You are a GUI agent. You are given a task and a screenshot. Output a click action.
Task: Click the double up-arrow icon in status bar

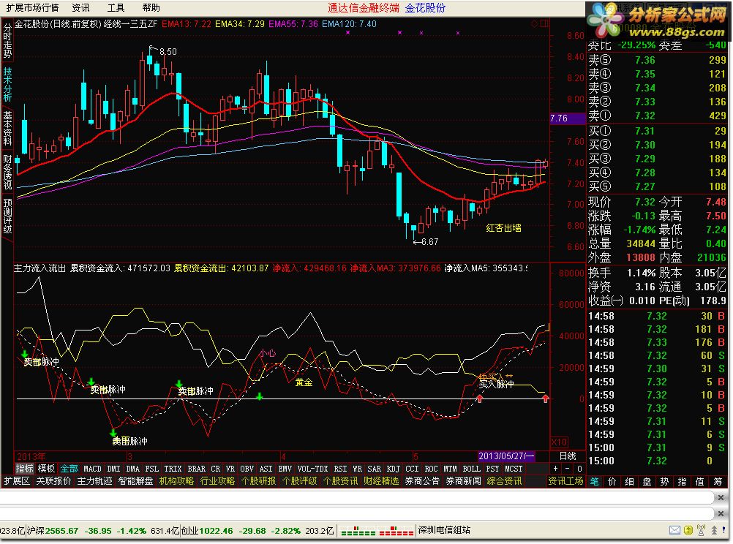pyautogui.click(x=714, y=530)
